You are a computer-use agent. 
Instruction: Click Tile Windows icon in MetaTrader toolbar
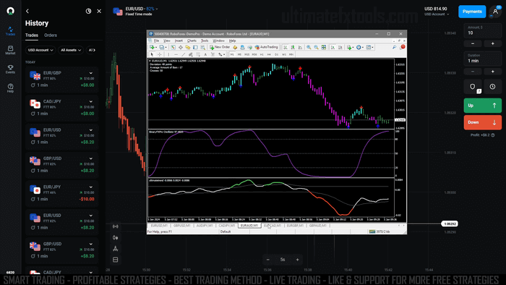click(x=324, y=47)
